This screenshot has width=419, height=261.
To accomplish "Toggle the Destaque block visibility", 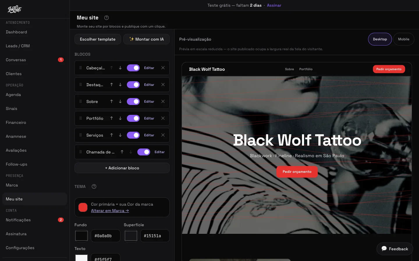I will 133,85.
